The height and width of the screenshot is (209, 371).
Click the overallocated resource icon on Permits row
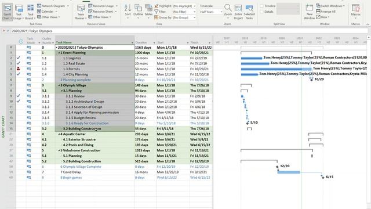point(18,69)
